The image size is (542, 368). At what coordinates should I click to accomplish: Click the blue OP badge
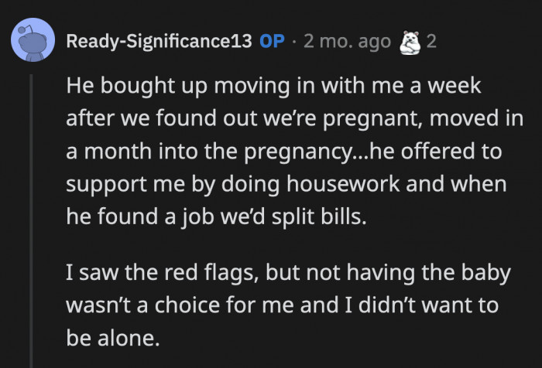[x=272, y=42]
